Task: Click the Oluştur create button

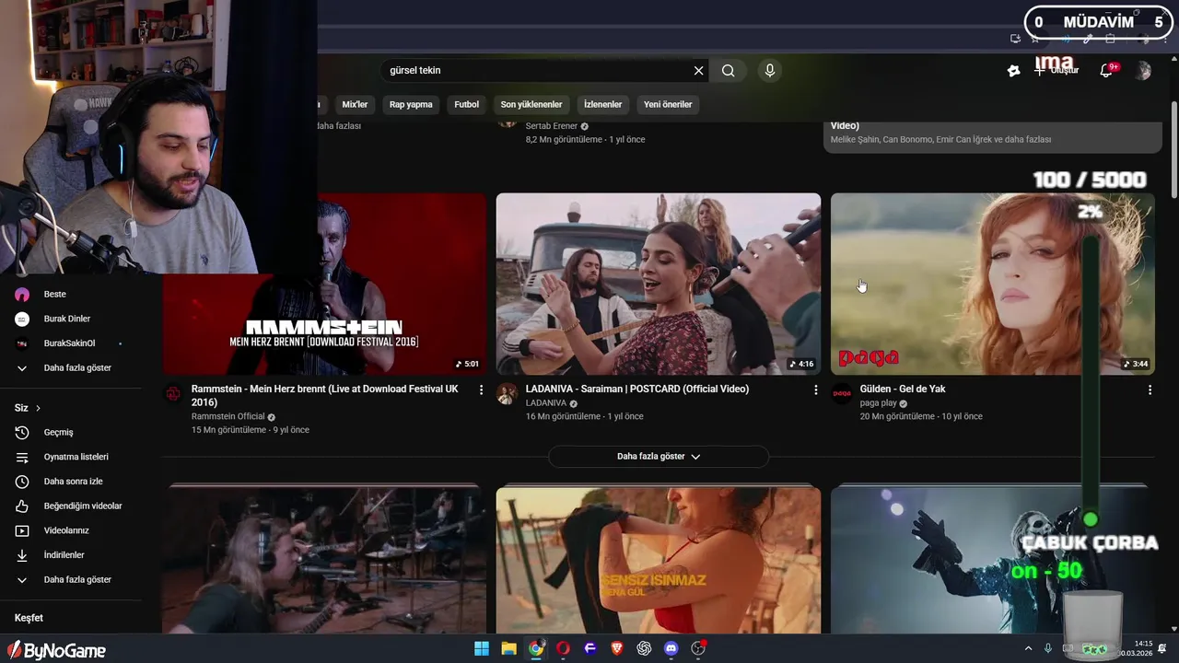Action: click(1056, 71)
